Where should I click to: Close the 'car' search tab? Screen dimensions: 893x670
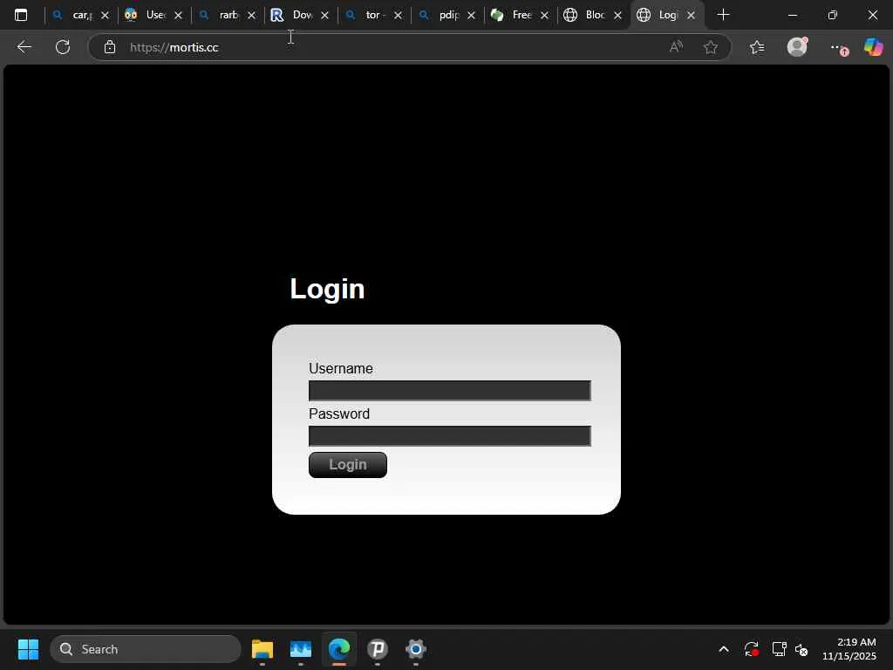105,16
